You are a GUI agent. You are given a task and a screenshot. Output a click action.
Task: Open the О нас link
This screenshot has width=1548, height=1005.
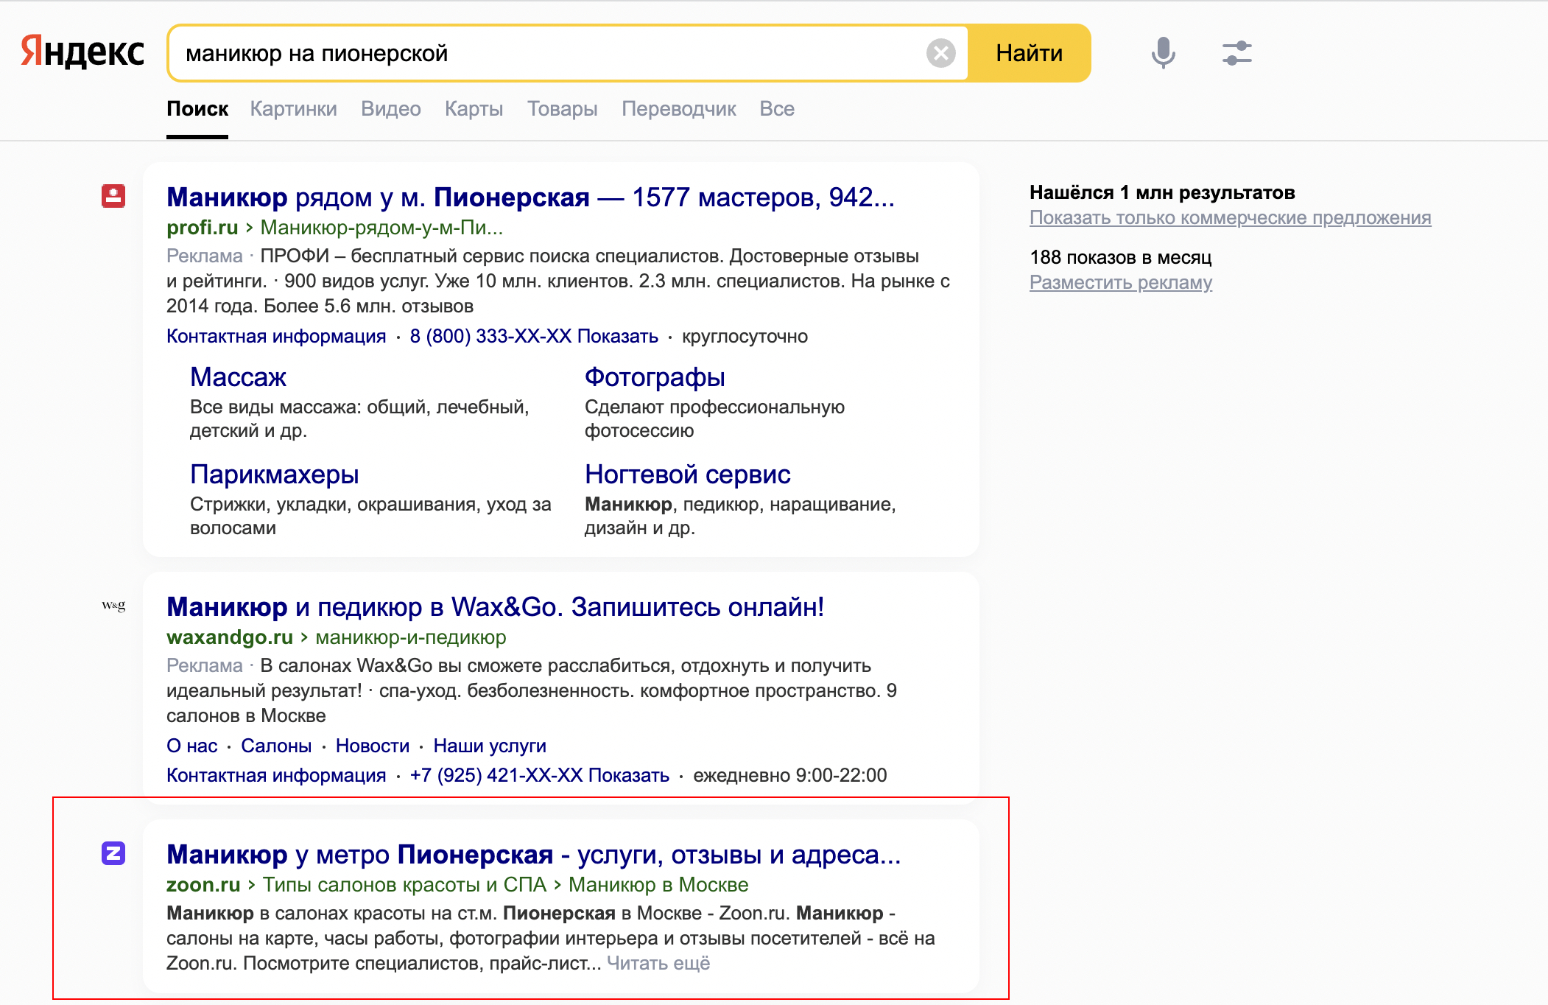tap(191, 746)
